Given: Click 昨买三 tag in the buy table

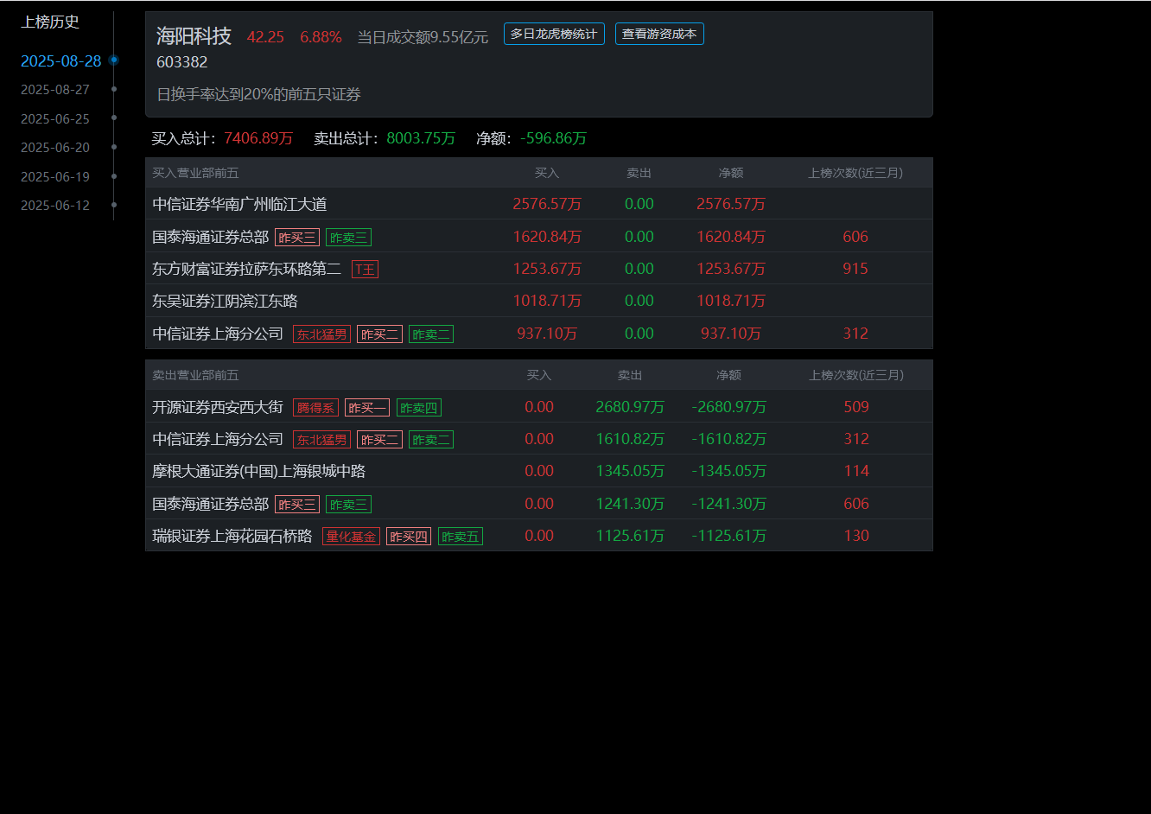Looking at the screenshot, I should tap(297, 238).
